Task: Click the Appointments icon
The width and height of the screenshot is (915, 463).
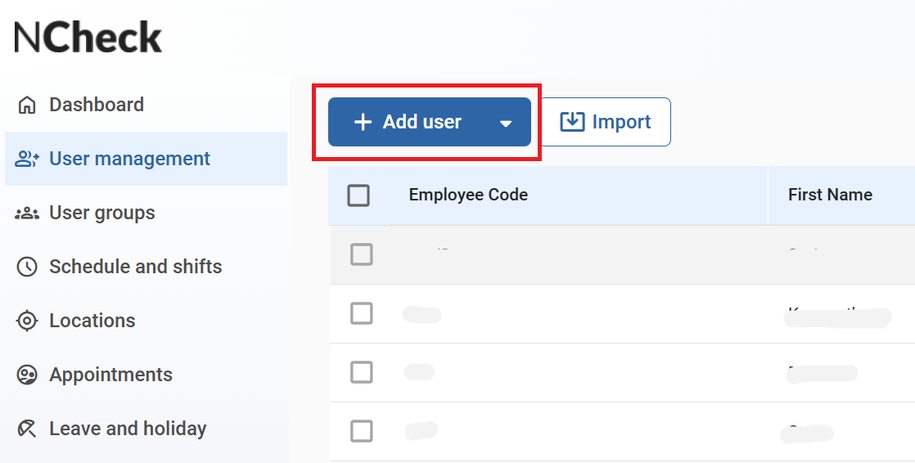Action: pos(27,375)
